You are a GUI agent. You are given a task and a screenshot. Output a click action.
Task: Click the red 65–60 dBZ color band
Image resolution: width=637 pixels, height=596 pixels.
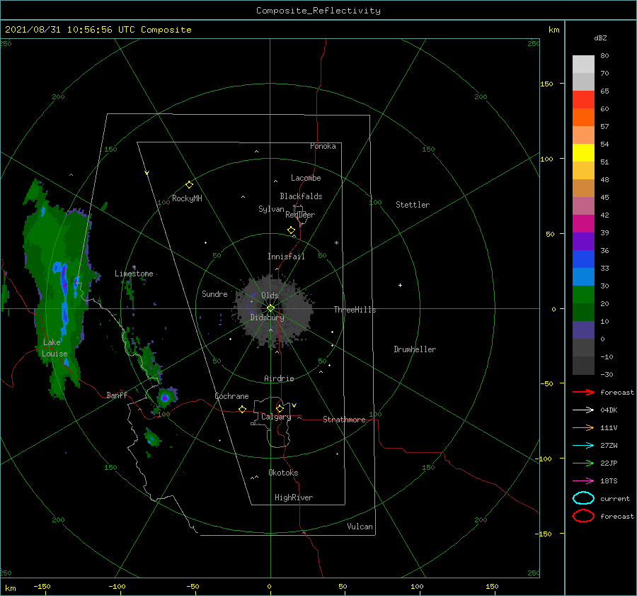click(x=583, y=100)
